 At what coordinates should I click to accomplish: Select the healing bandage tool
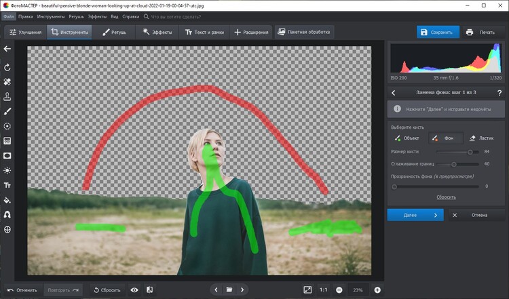pos(7,81)
